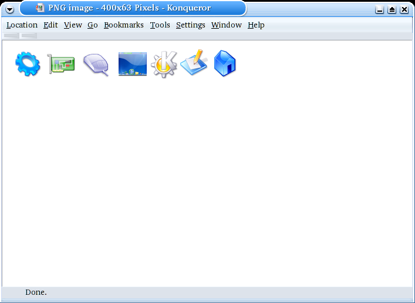
Task: Open the Bookmarks menu
Action: 124,25
